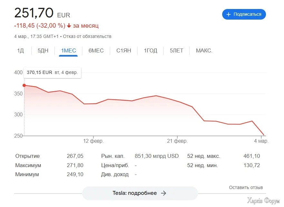Show the МАКС. full history range
The height and width of the screenshot is (207, 284).
click(204, 51)
